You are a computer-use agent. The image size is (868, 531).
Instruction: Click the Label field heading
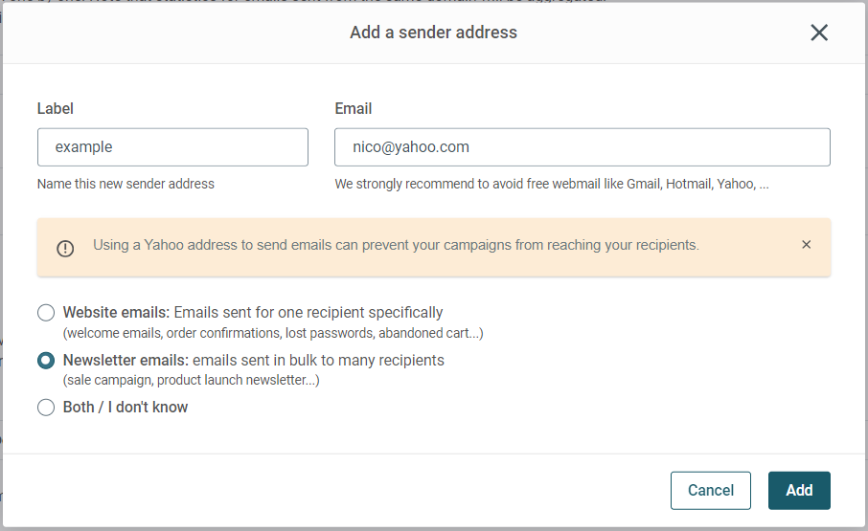(x=56, y=109)
